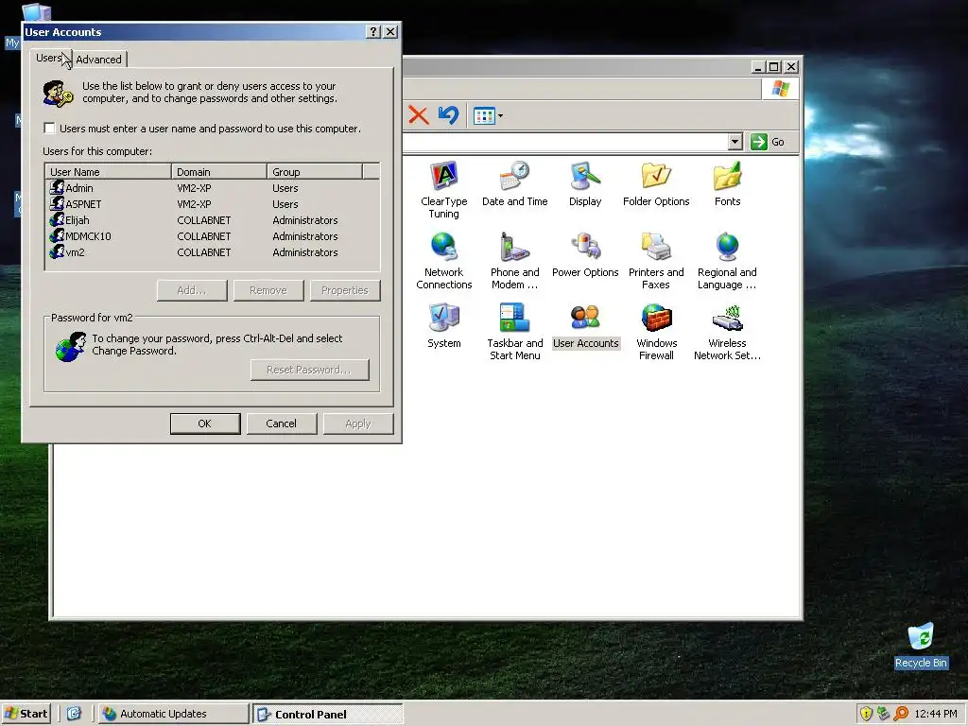Click the Reset Password... button

[309, 370]
